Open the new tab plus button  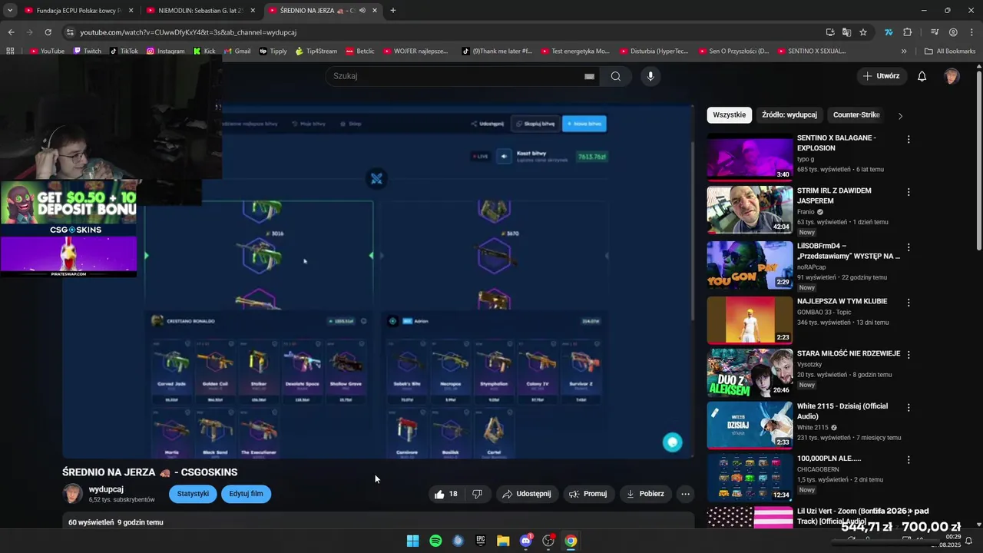pyautogui.click(x=393, y=11)
